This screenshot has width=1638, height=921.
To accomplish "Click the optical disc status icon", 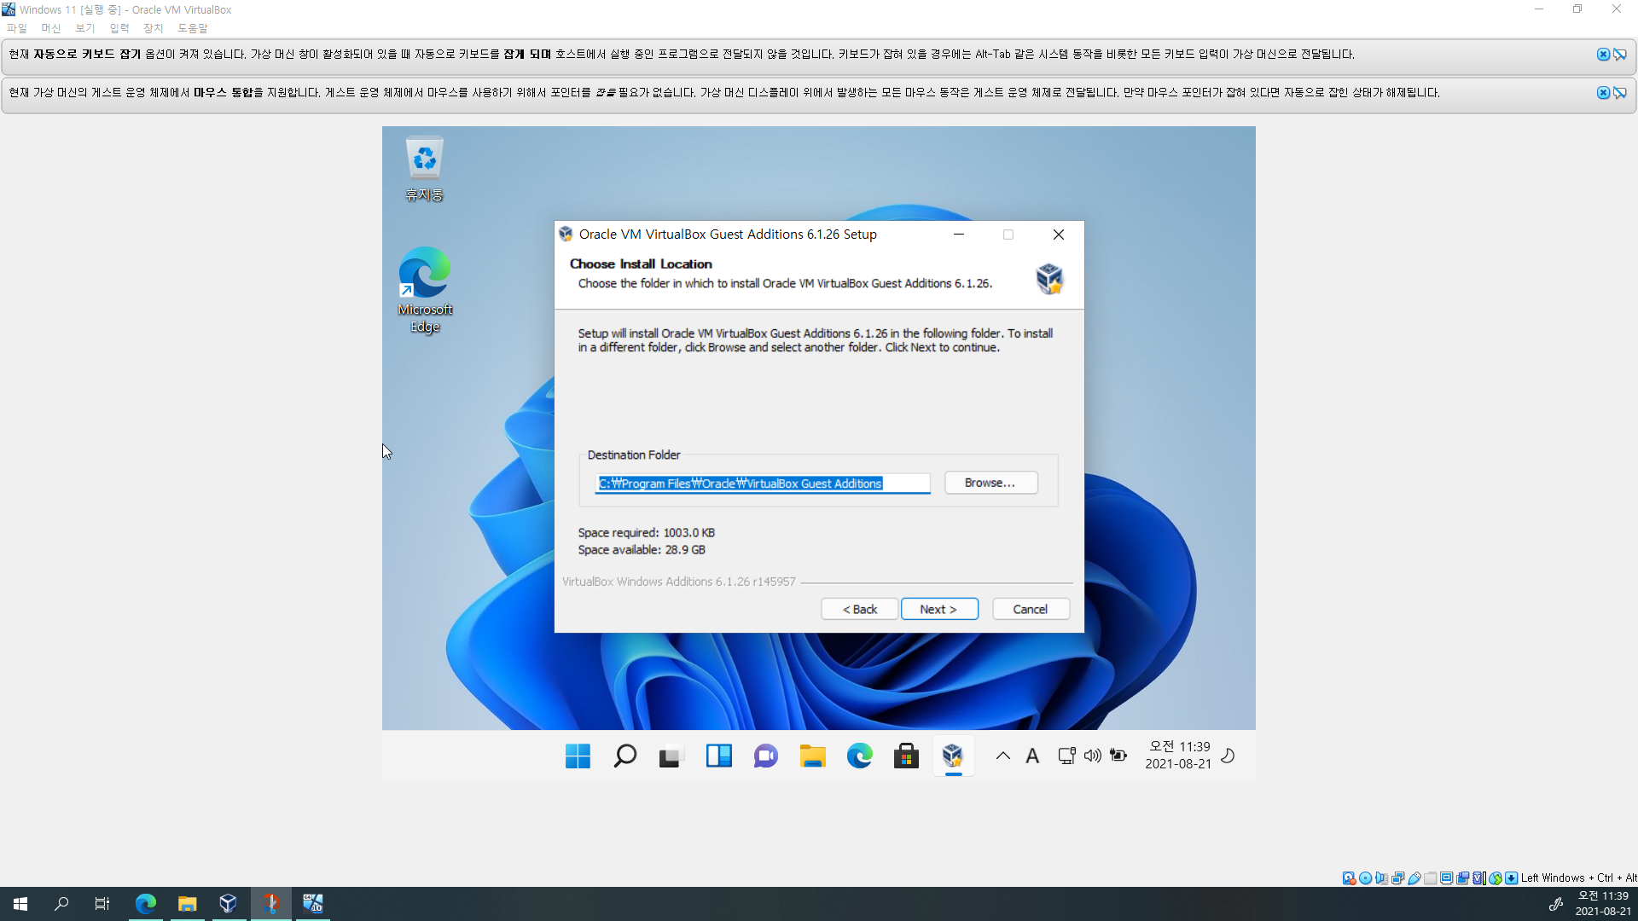I will pos(1365,878).
